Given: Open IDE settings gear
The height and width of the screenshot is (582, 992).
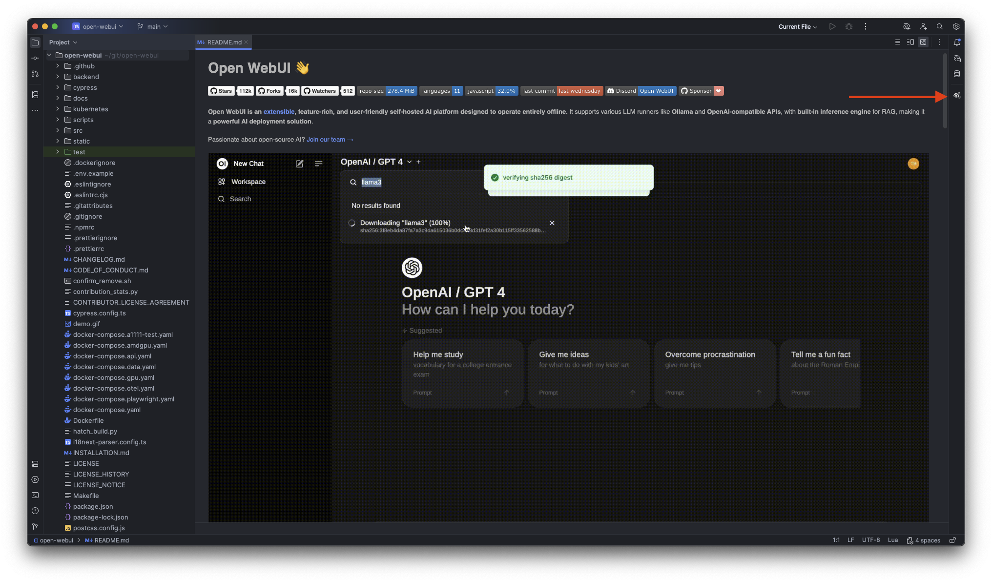Looking at the screenshot, I should coord(956,26).
